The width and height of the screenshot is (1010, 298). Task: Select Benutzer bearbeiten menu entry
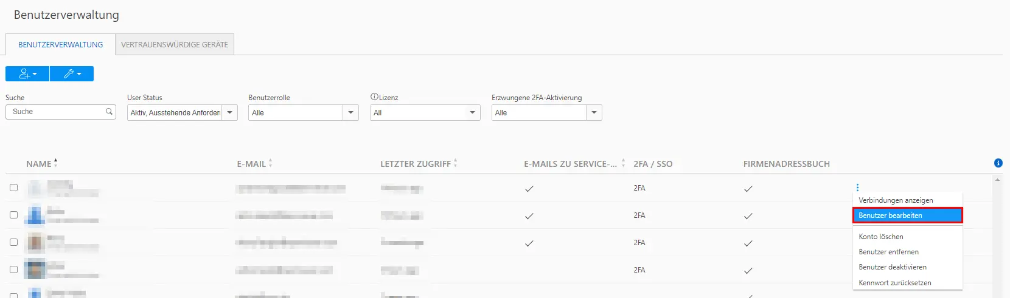pos(907,215)
